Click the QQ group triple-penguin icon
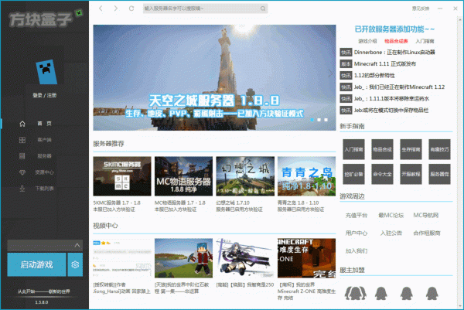Viewport: 464px width, 310px height. click(x=356, y=293)
